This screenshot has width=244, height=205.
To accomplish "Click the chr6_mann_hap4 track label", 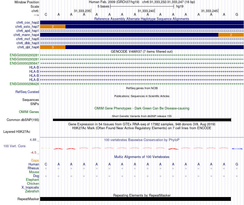I will pos(26,35).
